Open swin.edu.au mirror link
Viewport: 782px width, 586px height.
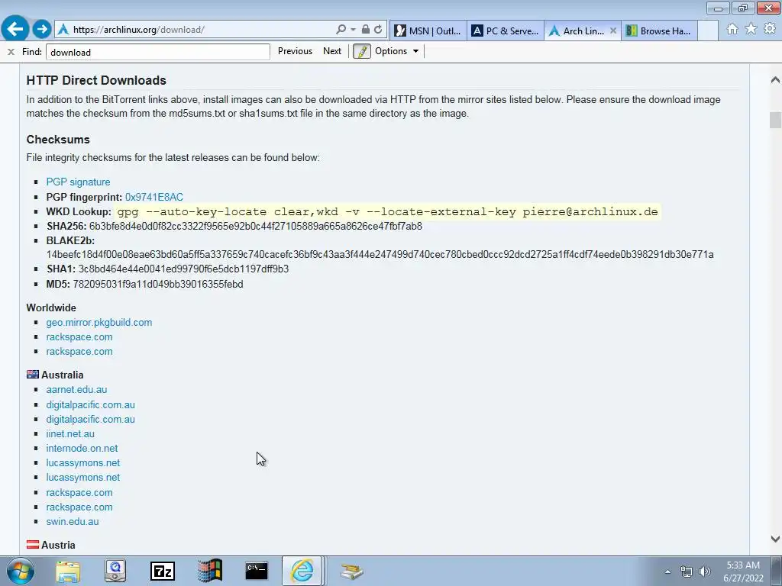73,521
